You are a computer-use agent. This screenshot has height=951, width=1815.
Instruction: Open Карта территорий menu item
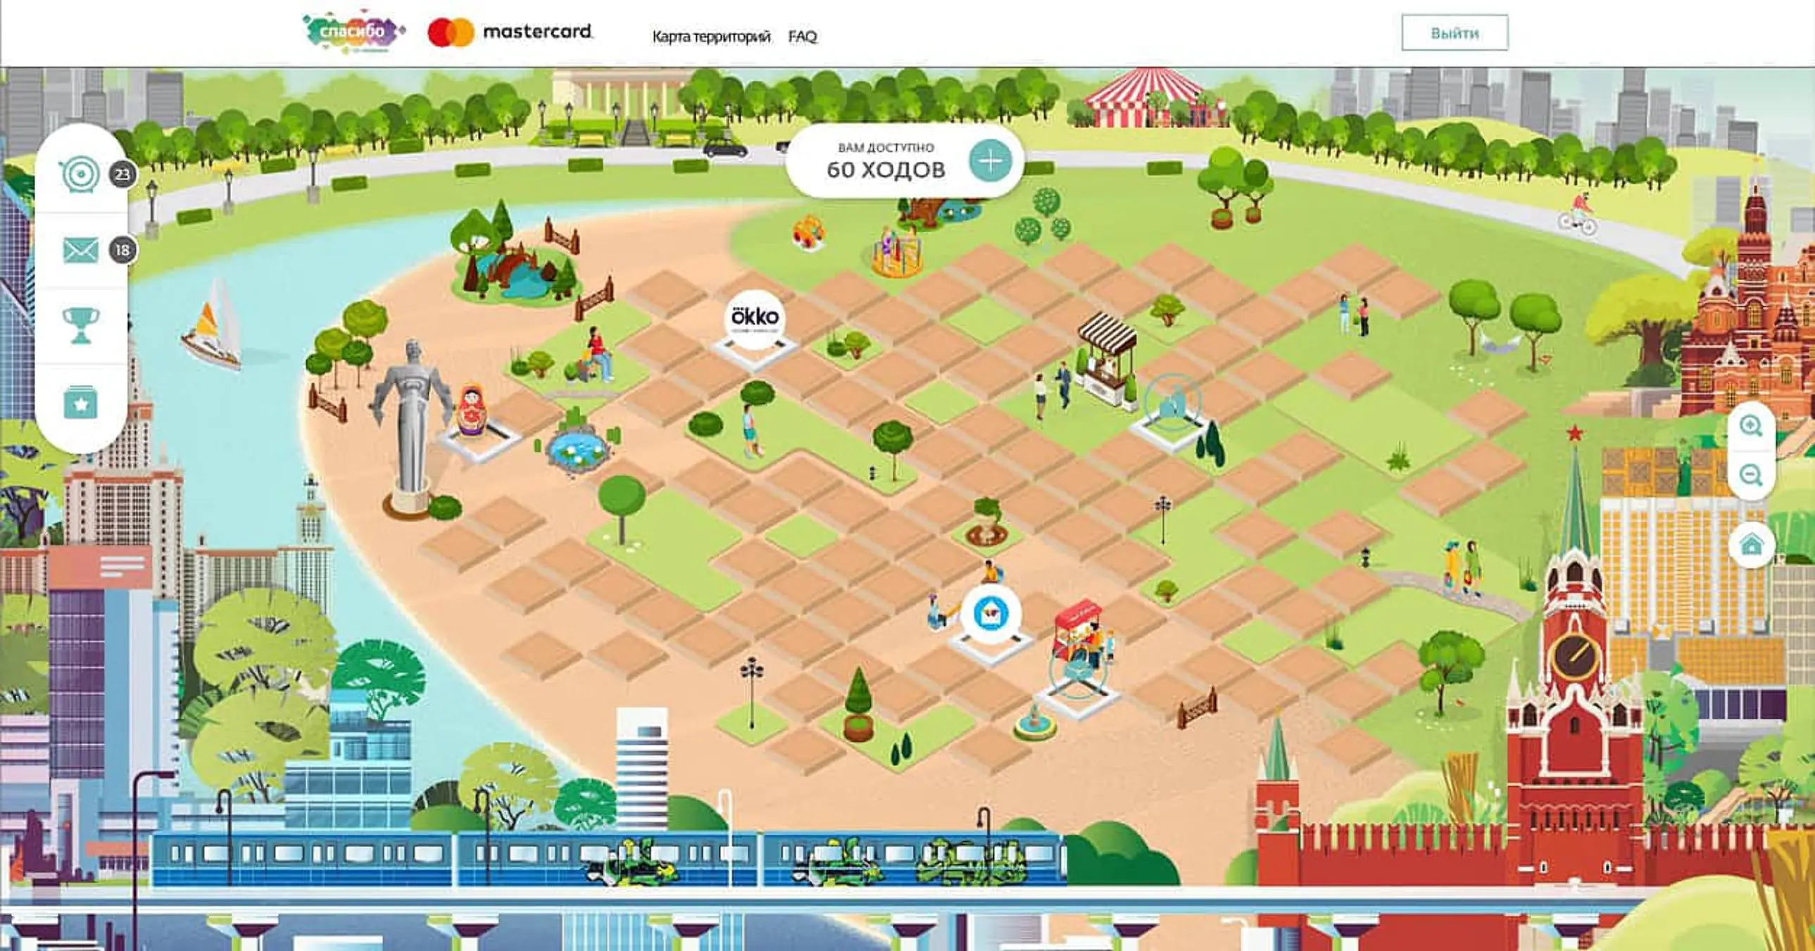(710, 36)
